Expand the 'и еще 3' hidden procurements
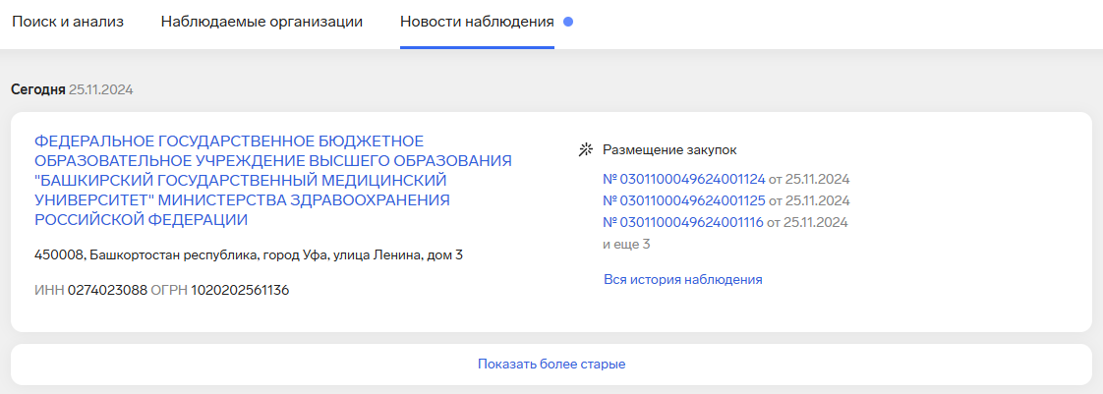The image size is (1103, 394). coord(626,244)
